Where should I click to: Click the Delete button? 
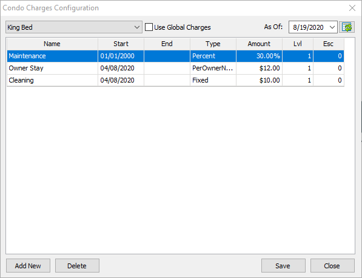(x=77, y=266)
